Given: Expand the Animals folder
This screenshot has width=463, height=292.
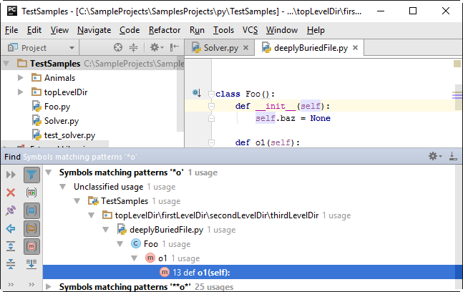Looking at the screenshot, I should pyautogui.click(x=20, y=77).
